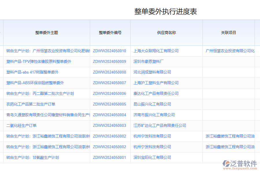
Task: Open supplier 昆山振兴化工有限公司
Action: click(153, 104)
